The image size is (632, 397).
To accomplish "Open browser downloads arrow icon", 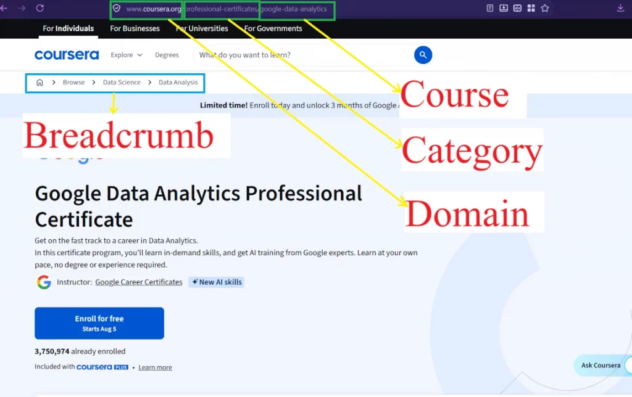I will (620, 8).
